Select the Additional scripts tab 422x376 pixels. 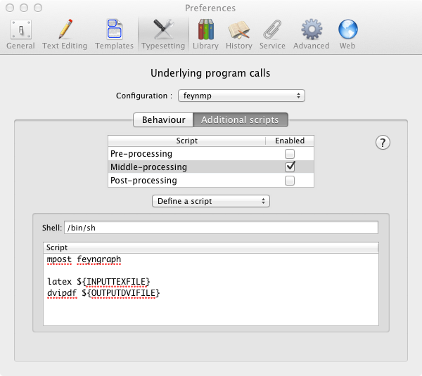[240, 120]
